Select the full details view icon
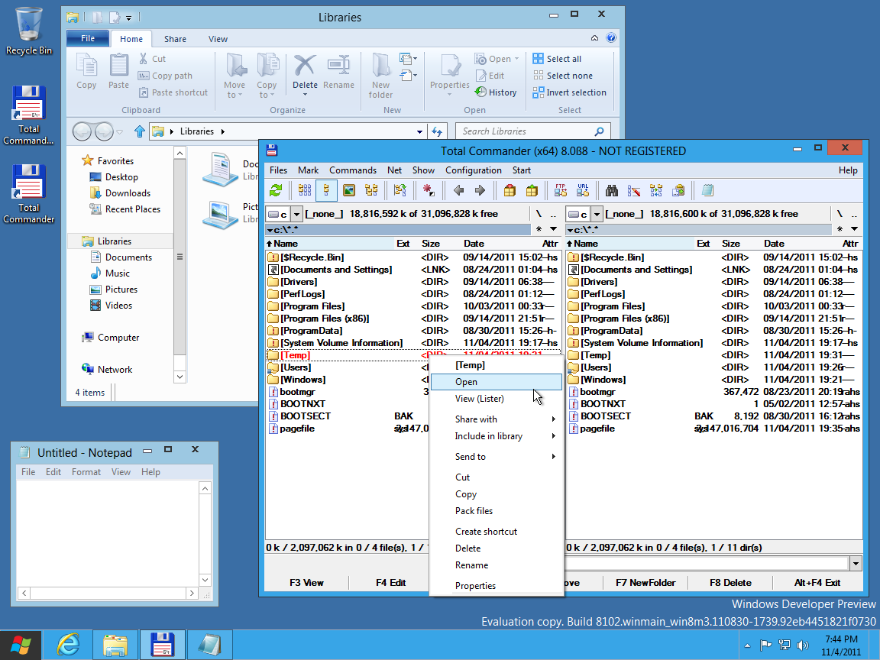This screenshot has height=660, width=880. click(x=326, y=191)
